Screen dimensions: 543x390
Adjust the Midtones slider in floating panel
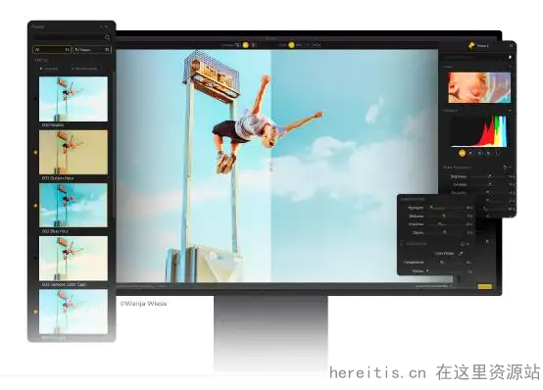click(444, 216)
